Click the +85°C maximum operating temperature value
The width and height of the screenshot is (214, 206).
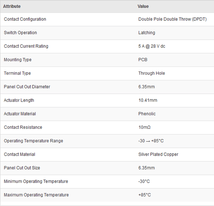tap(144, 195)
